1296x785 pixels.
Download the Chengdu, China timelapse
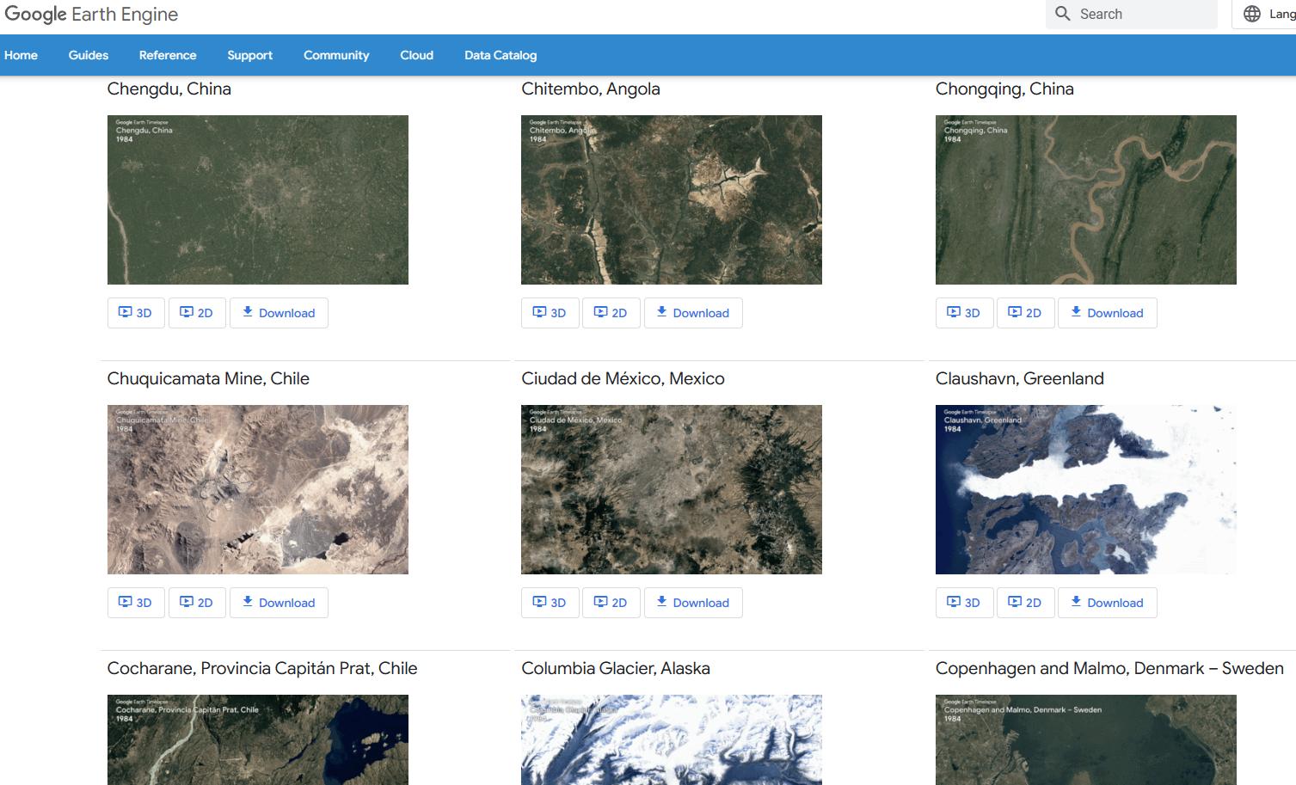coord(279,313)
